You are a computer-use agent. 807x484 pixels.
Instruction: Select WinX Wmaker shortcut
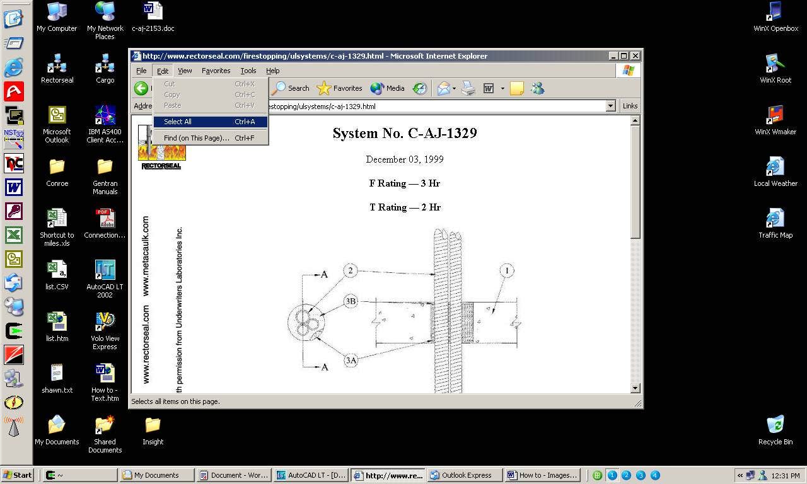point(775,120)
